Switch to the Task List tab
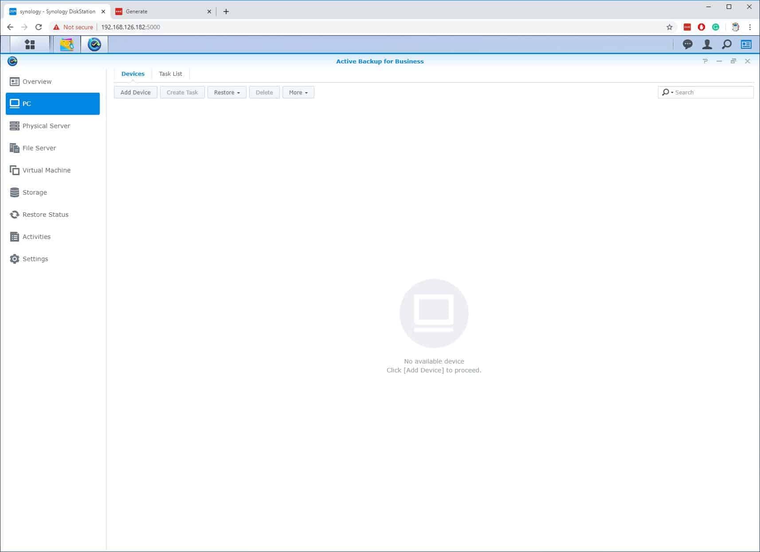The image size is (760, 552). tap(171, 74)
